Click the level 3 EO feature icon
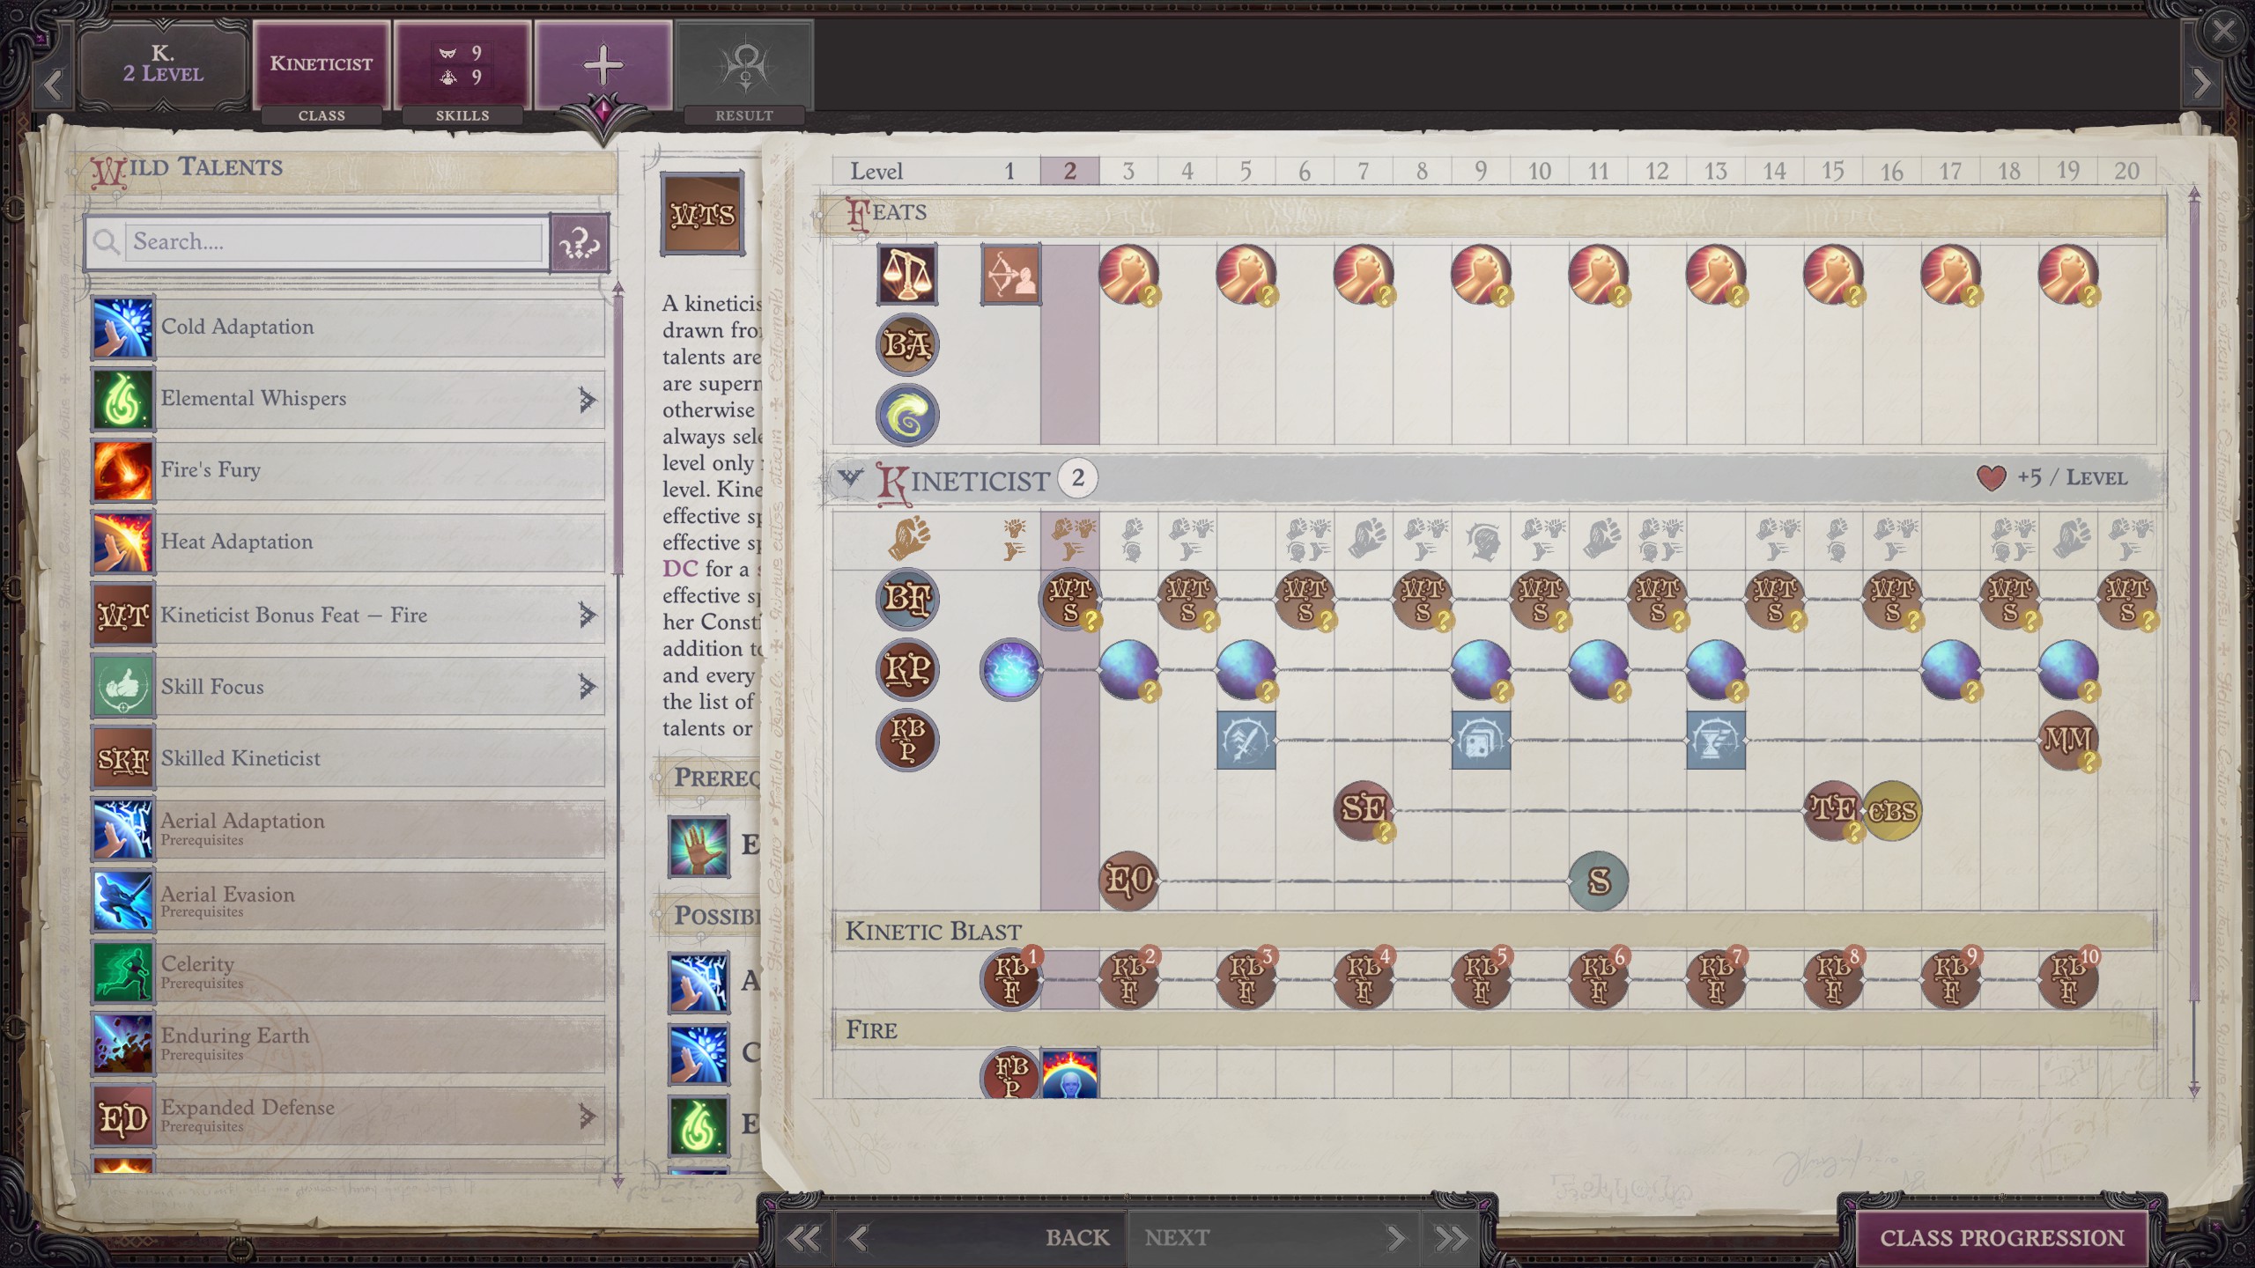 click(1128, 880)
